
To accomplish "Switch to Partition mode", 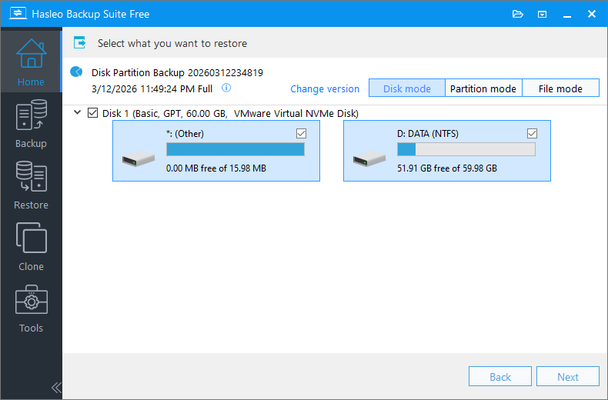I will click(x=483, y=88).
